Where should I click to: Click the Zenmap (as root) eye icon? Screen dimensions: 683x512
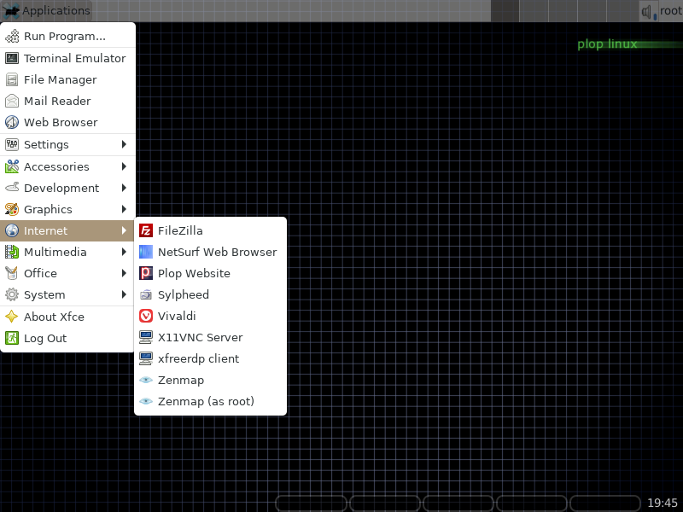(x=146, y=401)
